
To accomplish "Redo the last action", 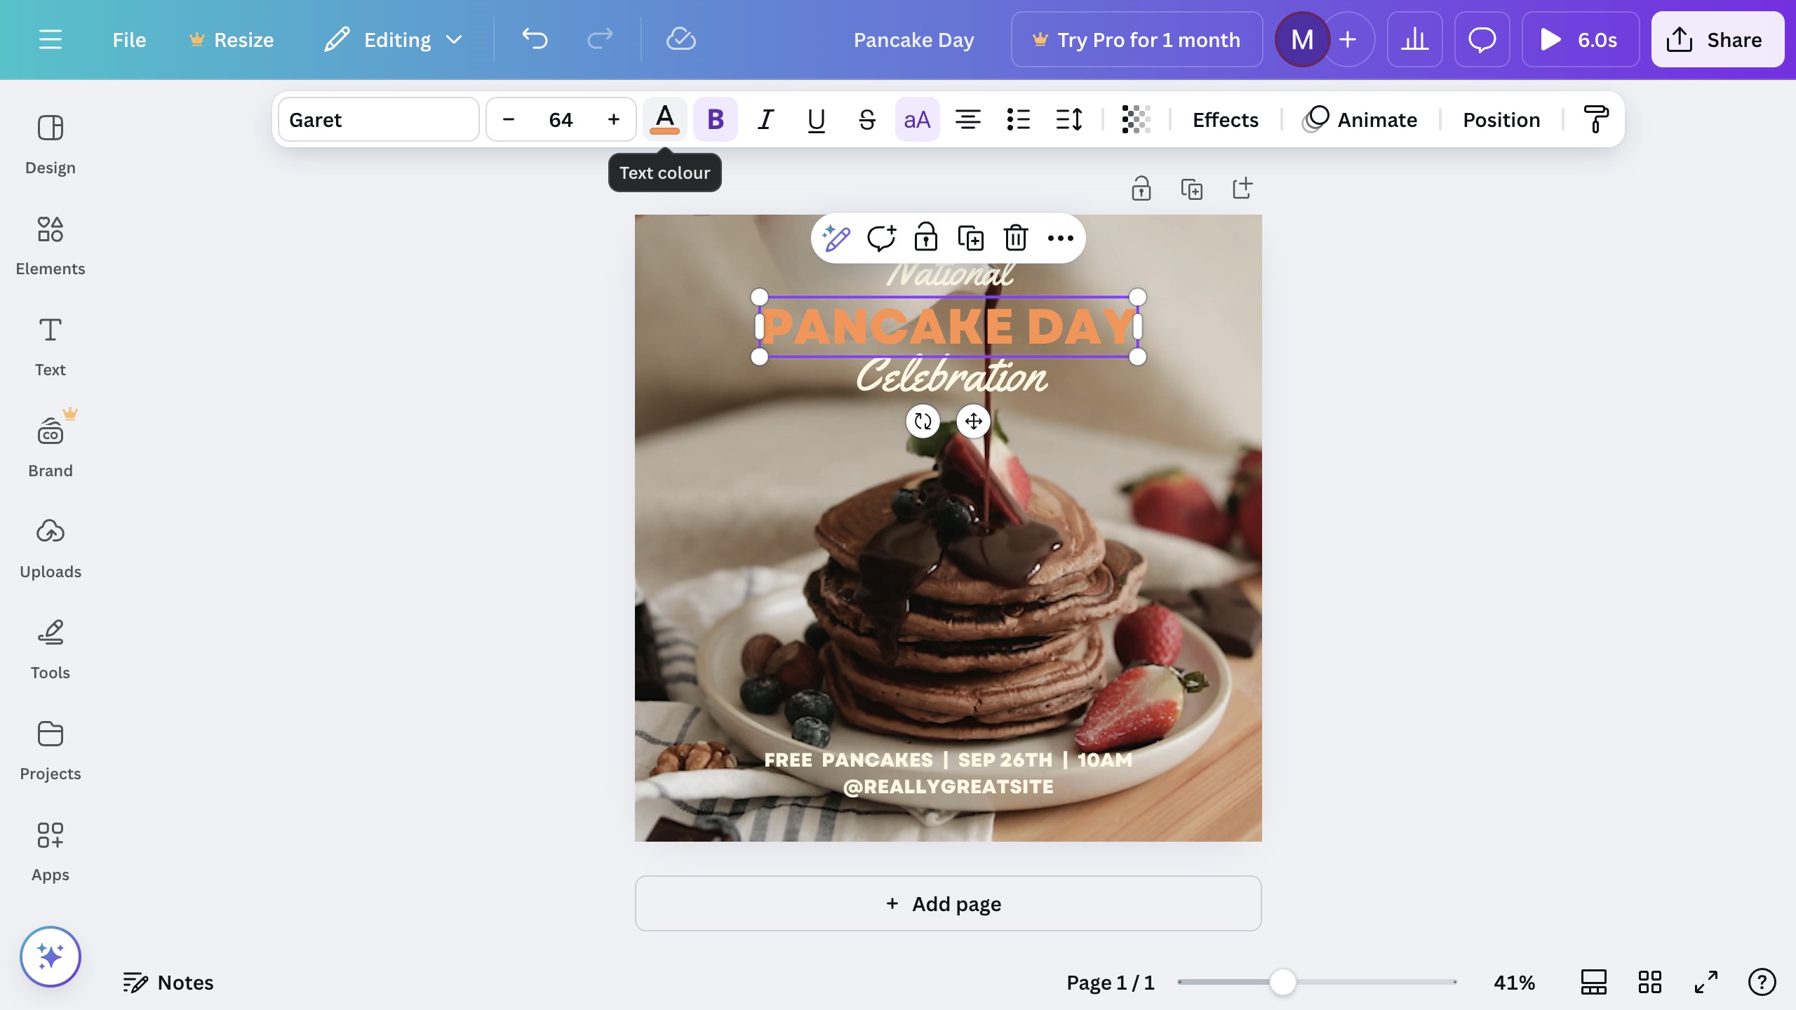I will 600,40.
